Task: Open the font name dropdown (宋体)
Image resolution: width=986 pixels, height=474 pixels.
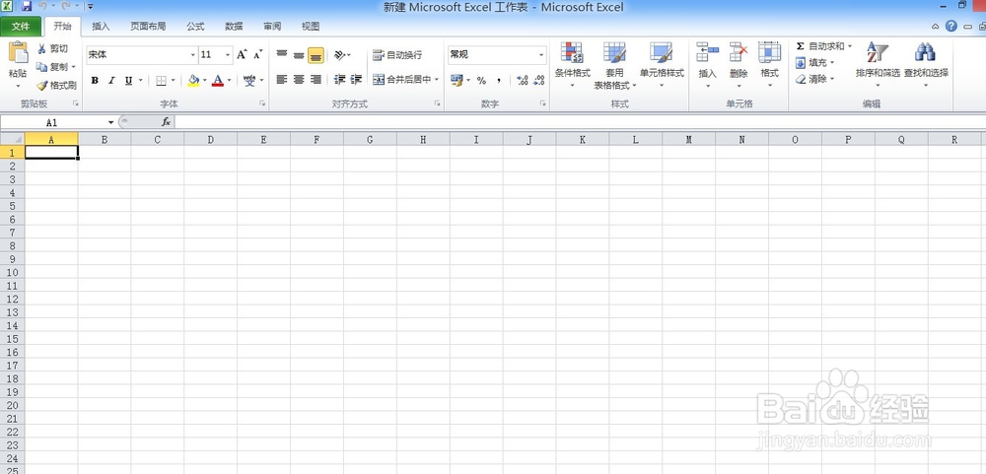Action: 193,55
